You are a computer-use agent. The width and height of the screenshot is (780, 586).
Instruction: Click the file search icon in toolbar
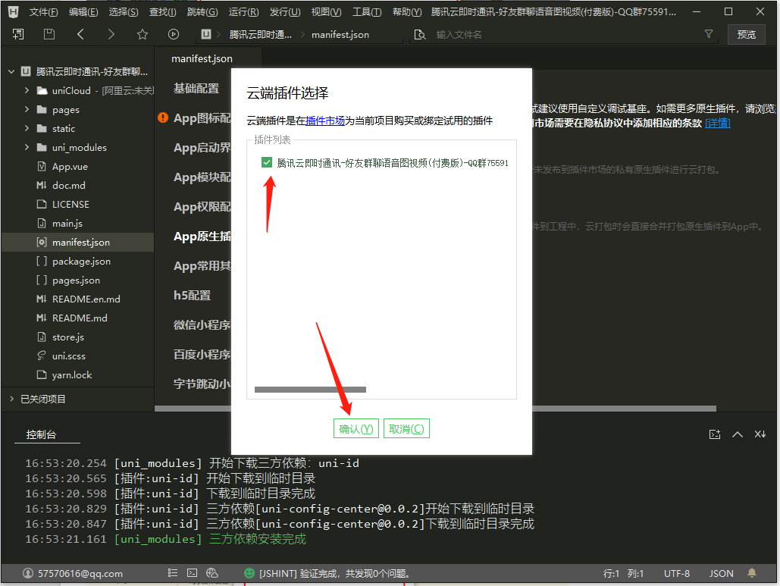click(420, 34)
